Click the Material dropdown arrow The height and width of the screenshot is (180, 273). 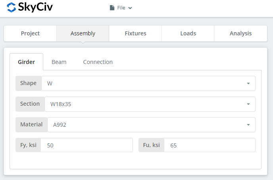[248, 125]
